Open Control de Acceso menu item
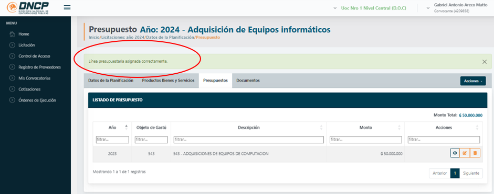The height and width of the screenshot is (194, 494). point(34,56)
